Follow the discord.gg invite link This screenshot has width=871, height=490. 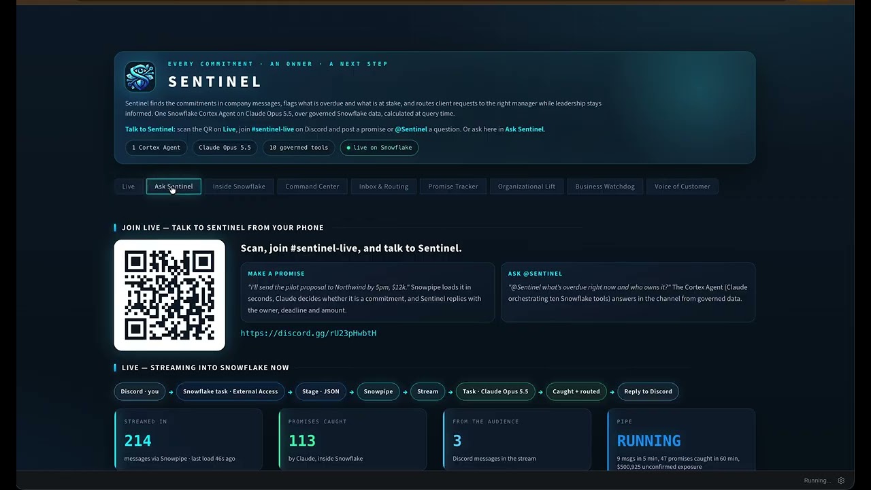click(x=308, y=333)
